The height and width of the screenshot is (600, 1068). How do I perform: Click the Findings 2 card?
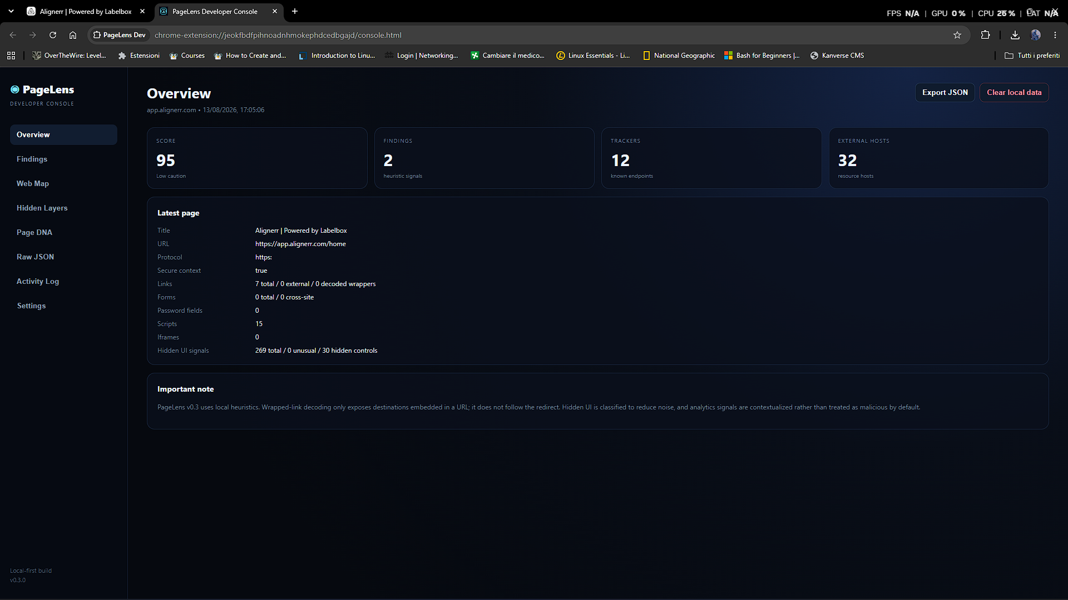pos(484,158)
